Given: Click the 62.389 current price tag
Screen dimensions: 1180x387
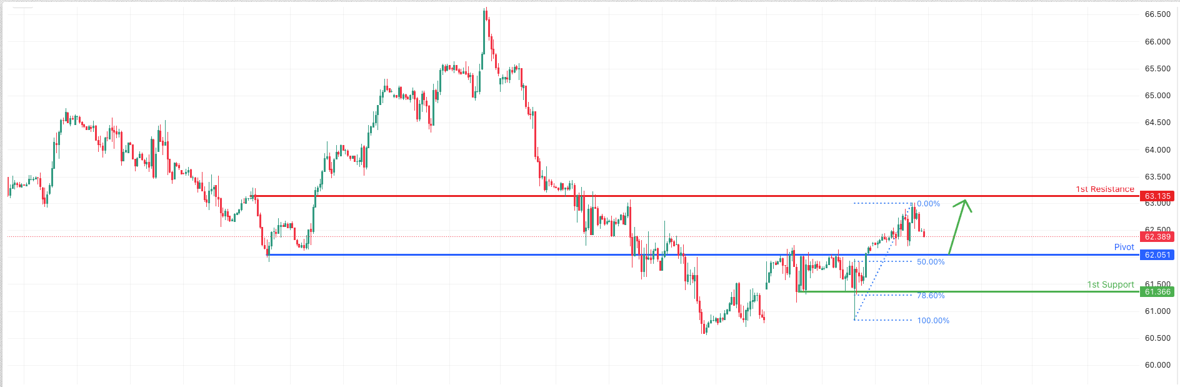Looking at the screenshot, I should (1157, 237).
